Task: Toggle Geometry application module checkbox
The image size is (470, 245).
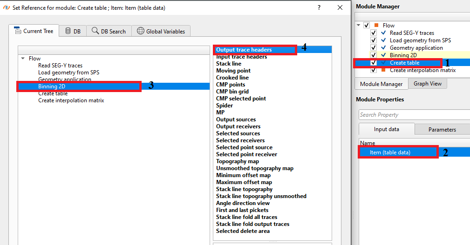Action: tap(374, 48)
